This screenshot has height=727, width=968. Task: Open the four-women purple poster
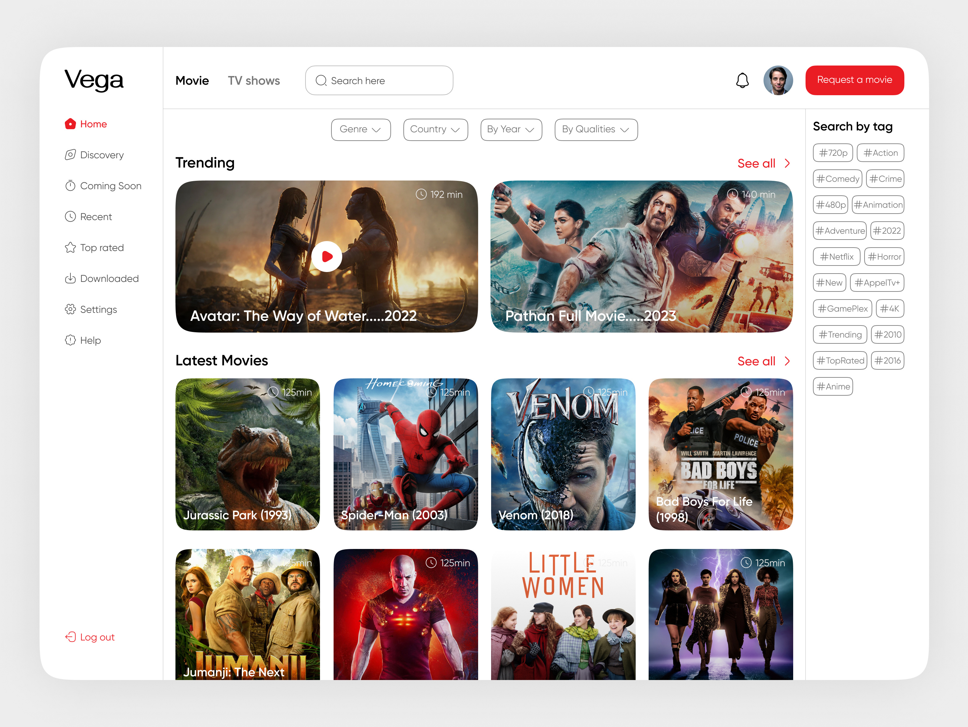coord(721,614)
